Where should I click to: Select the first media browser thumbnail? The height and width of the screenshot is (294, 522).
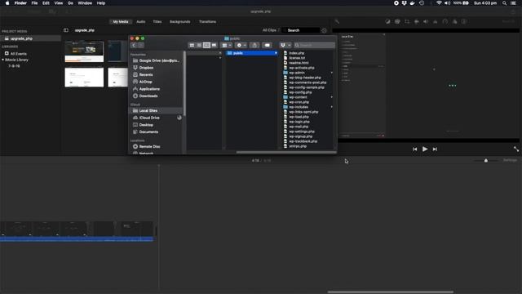coord(84,51)
